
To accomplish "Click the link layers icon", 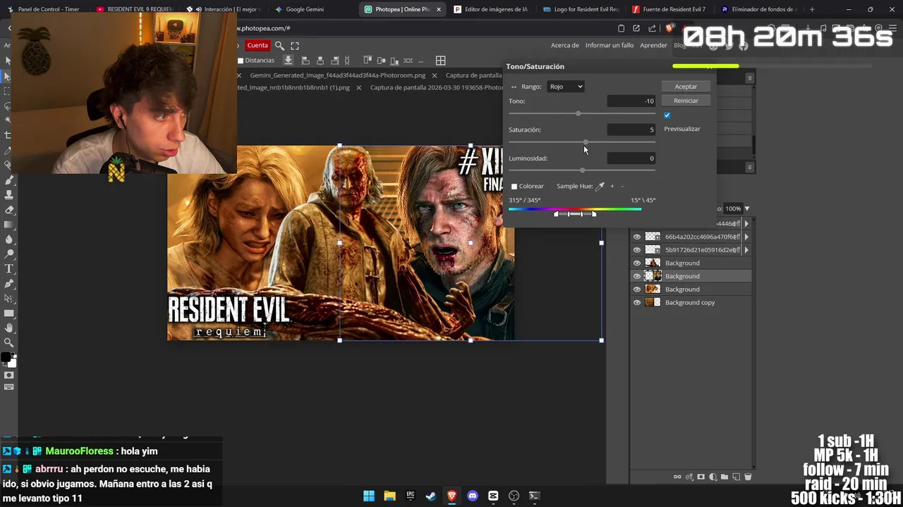I will (x=677, y=477).
